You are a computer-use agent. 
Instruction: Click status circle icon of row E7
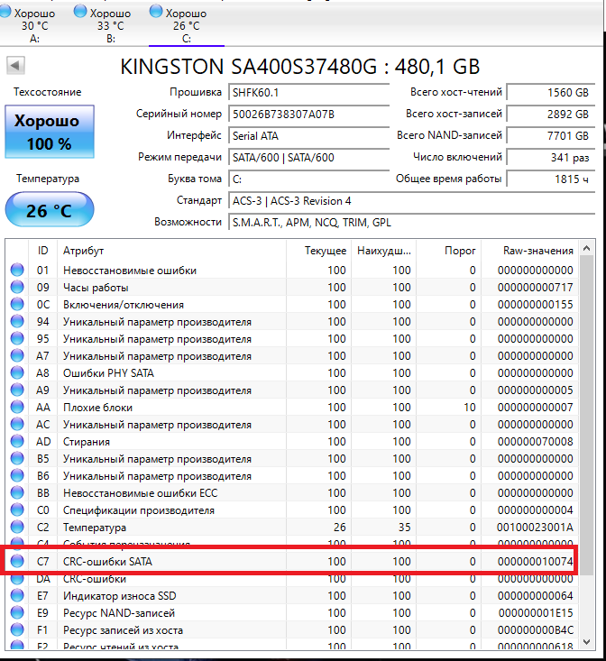tap(17, 596)
